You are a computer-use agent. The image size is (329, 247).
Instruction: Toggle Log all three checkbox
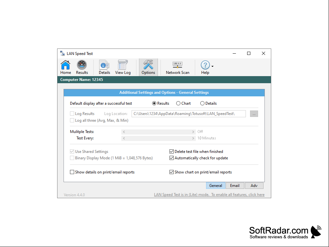[72, 120]
